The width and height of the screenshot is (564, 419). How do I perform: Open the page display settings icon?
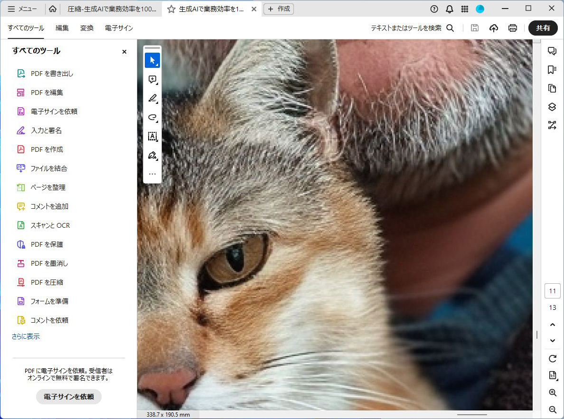pos(553,375)
